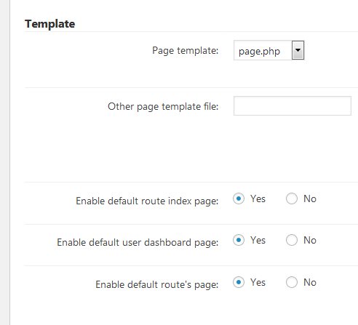Click the 'No' text in default route's page row
The image size is (358, 325).
click(310, 283)
